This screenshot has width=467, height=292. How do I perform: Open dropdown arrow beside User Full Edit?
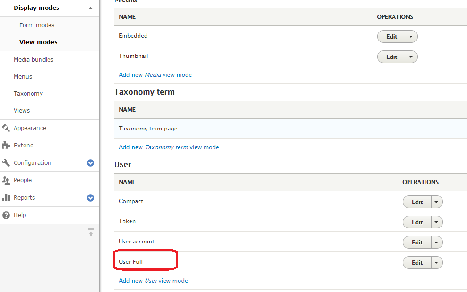pyautogui.click(x=437, y=263)
